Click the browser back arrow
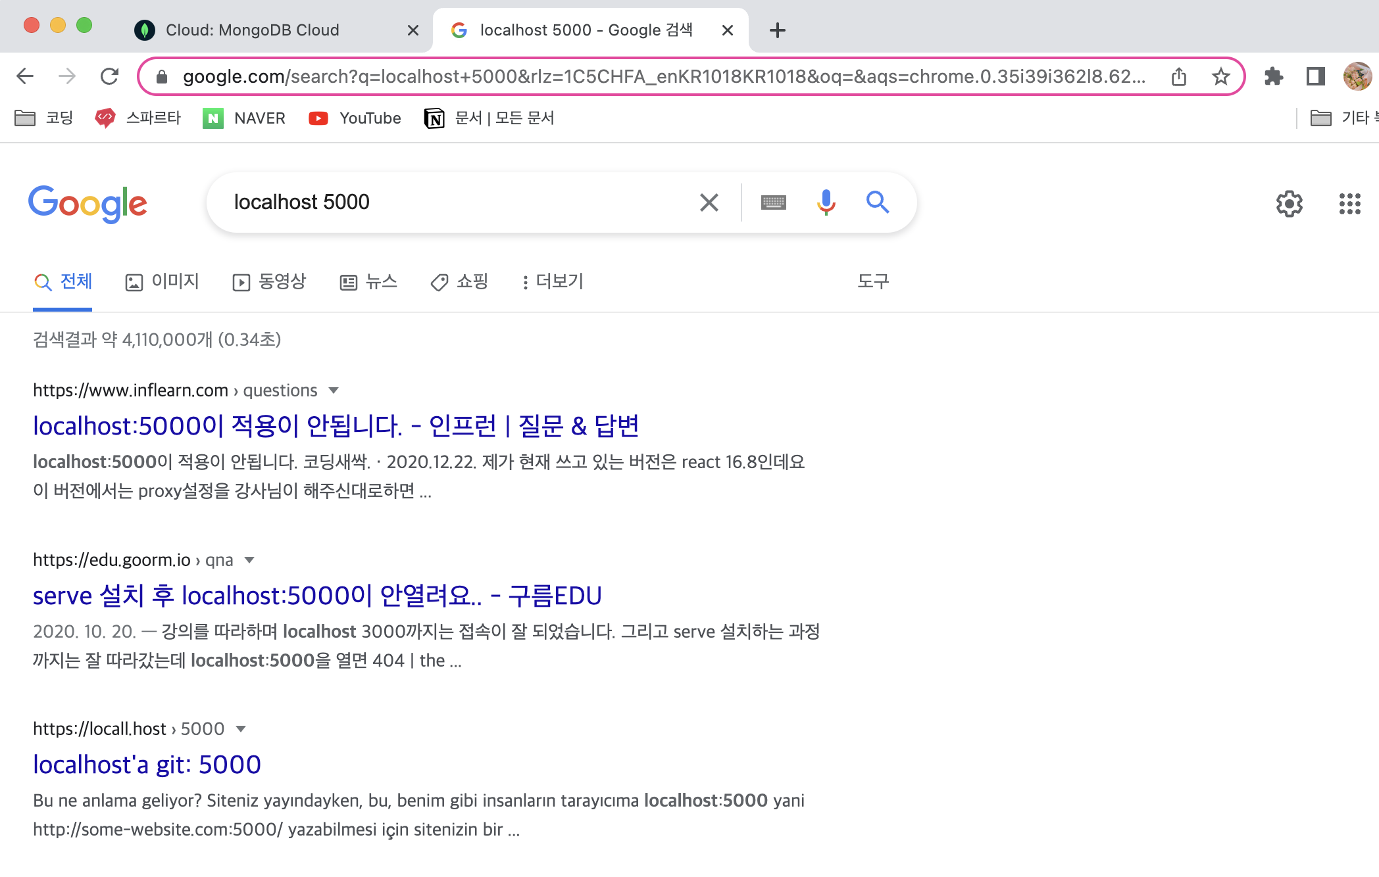 [x=25, y=76]
